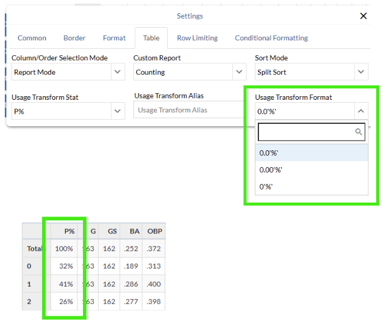
Task: Close the Settings dialog with X
Action: point(363,16)
